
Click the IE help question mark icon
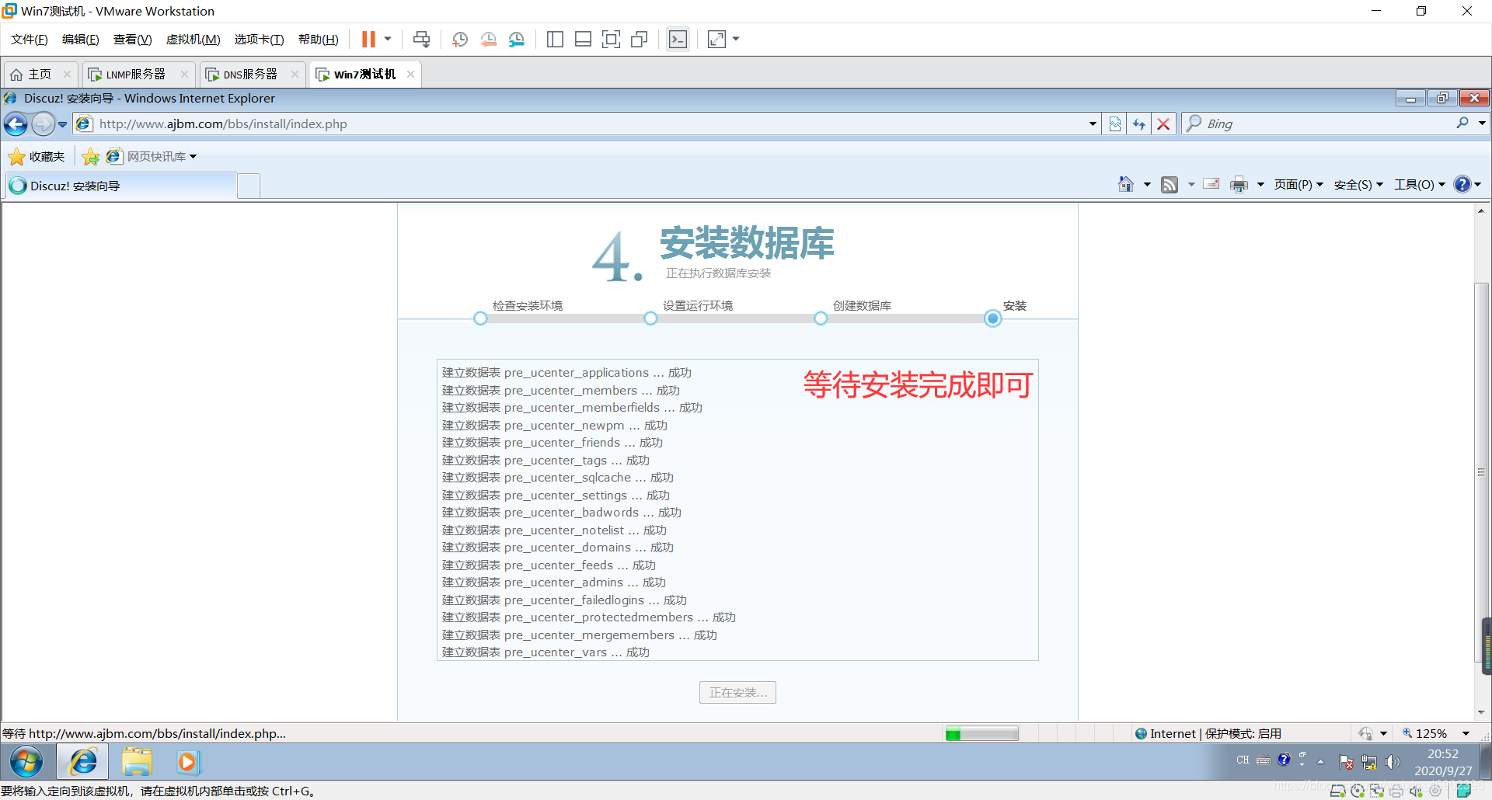pyautogui.click(x=1462, y=184)
